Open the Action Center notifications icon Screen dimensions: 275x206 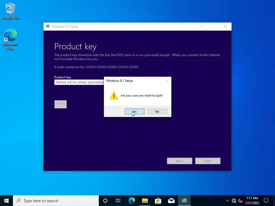(266, 201)
